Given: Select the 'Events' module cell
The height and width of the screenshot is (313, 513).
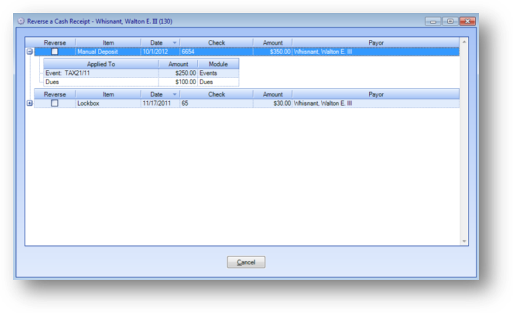Looking at the screenshot, I should (218, 73).
